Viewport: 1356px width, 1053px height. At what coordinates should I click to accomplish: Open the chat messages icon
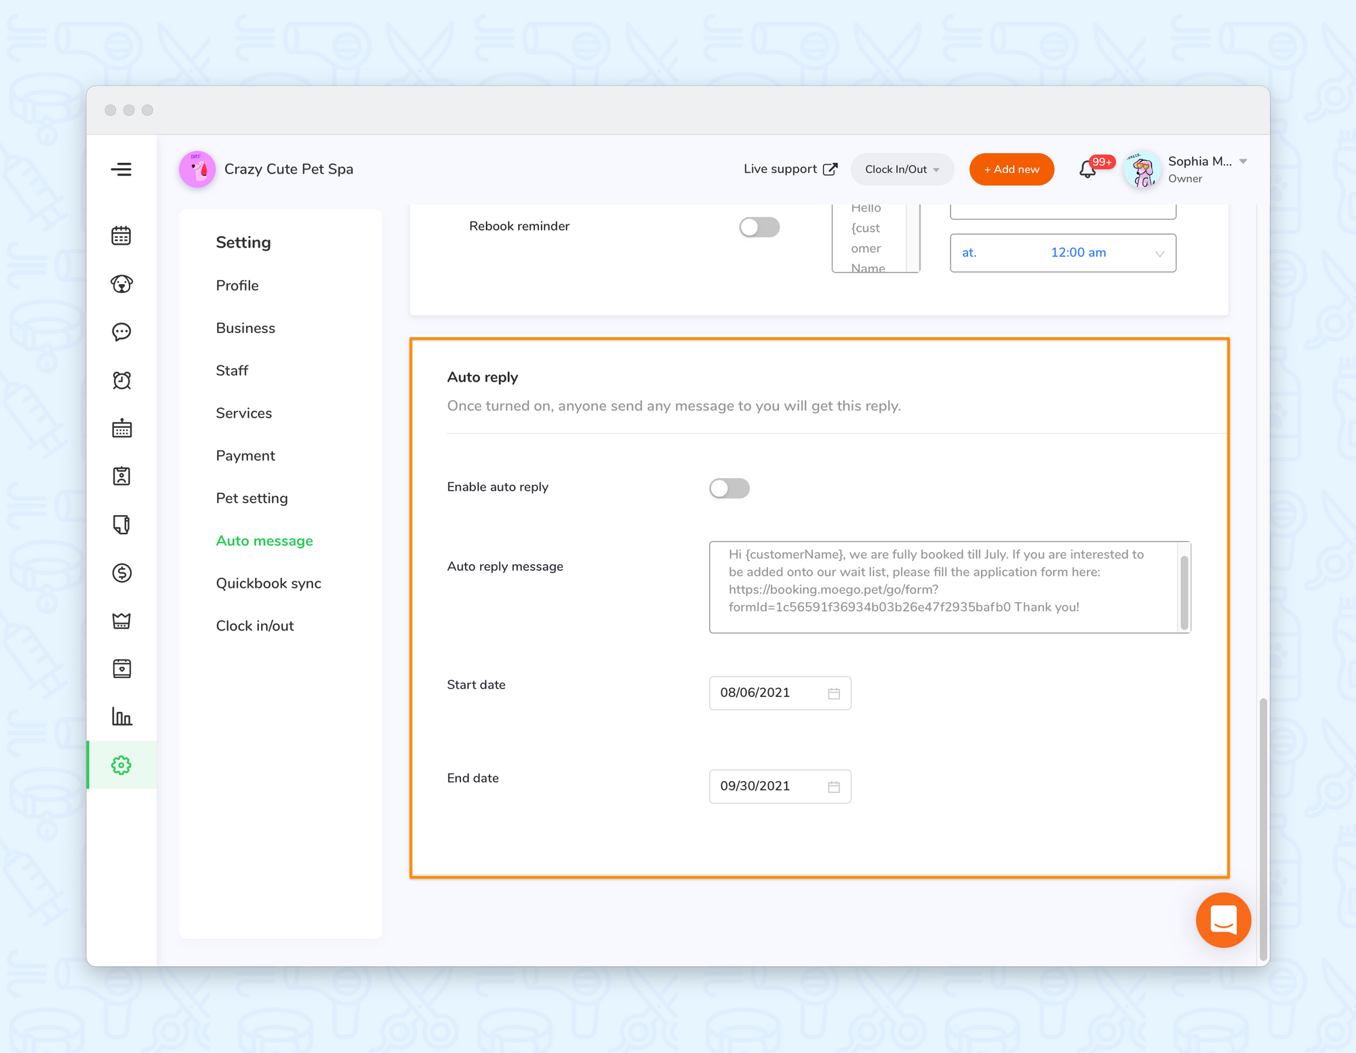(x=121, y=332)
